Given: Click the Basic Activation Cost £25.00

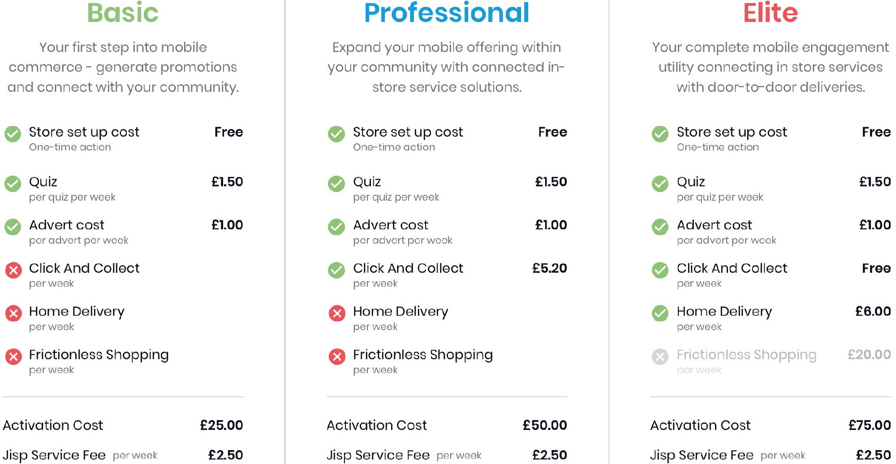Looking at the screenshot, I should tap(221, 425).
